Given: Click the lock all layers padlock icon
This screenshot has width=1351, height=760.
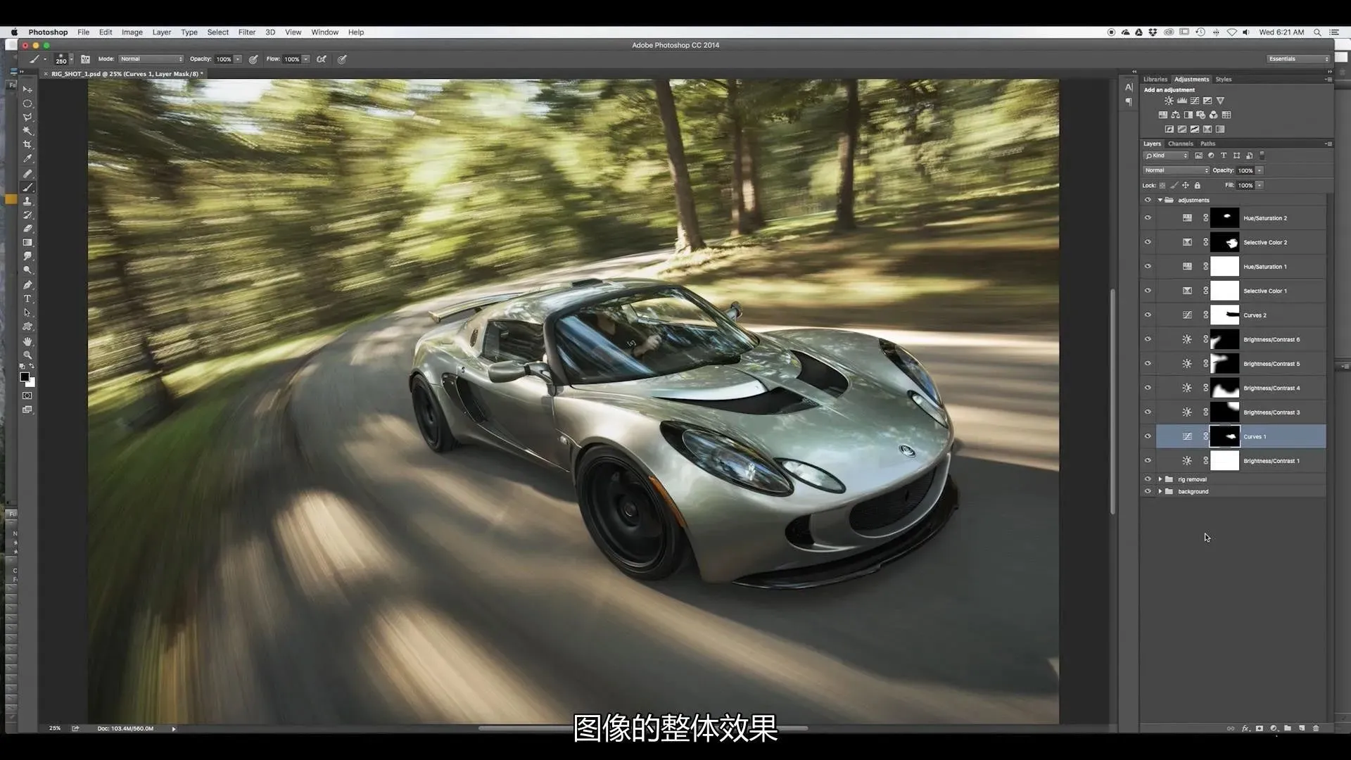Looking at the screenshot, I should (1198, 186).
